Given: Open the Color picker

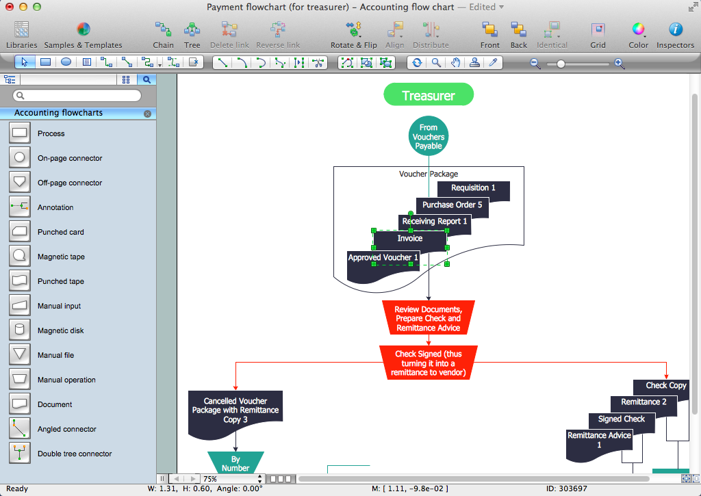Looking at the screenshot, I should pos(639,35).
